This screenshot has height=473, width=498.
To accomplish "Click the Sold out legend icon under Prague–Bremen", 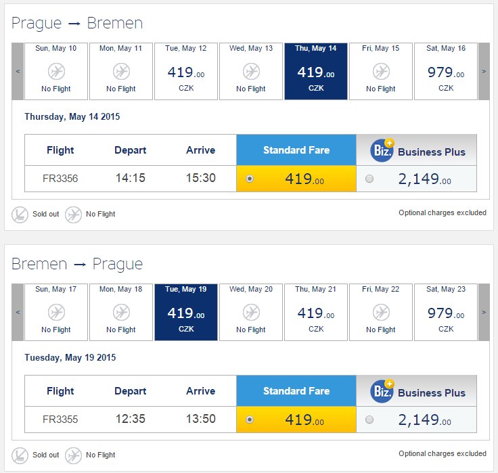I will 20,215.
